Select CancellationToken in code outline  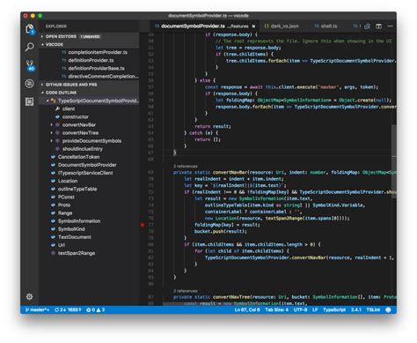point(78,157)
